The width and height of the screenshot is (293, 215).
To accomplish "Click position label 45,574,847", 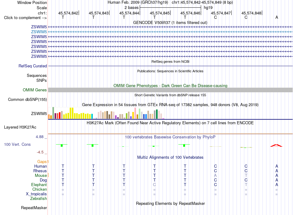I will tap(221, 13).
